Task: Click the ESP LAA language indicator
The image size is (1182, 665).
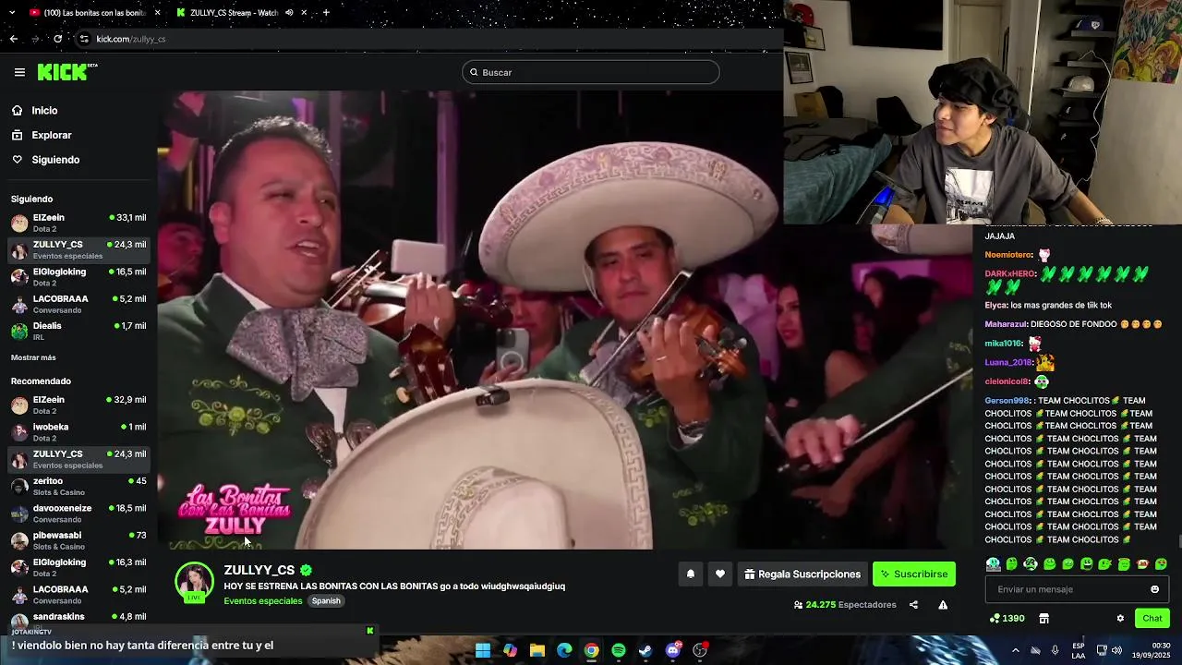Action: (x=1079, y=650)
